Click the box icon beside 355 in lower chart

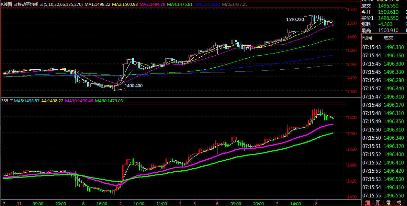(x=11, y=101)
